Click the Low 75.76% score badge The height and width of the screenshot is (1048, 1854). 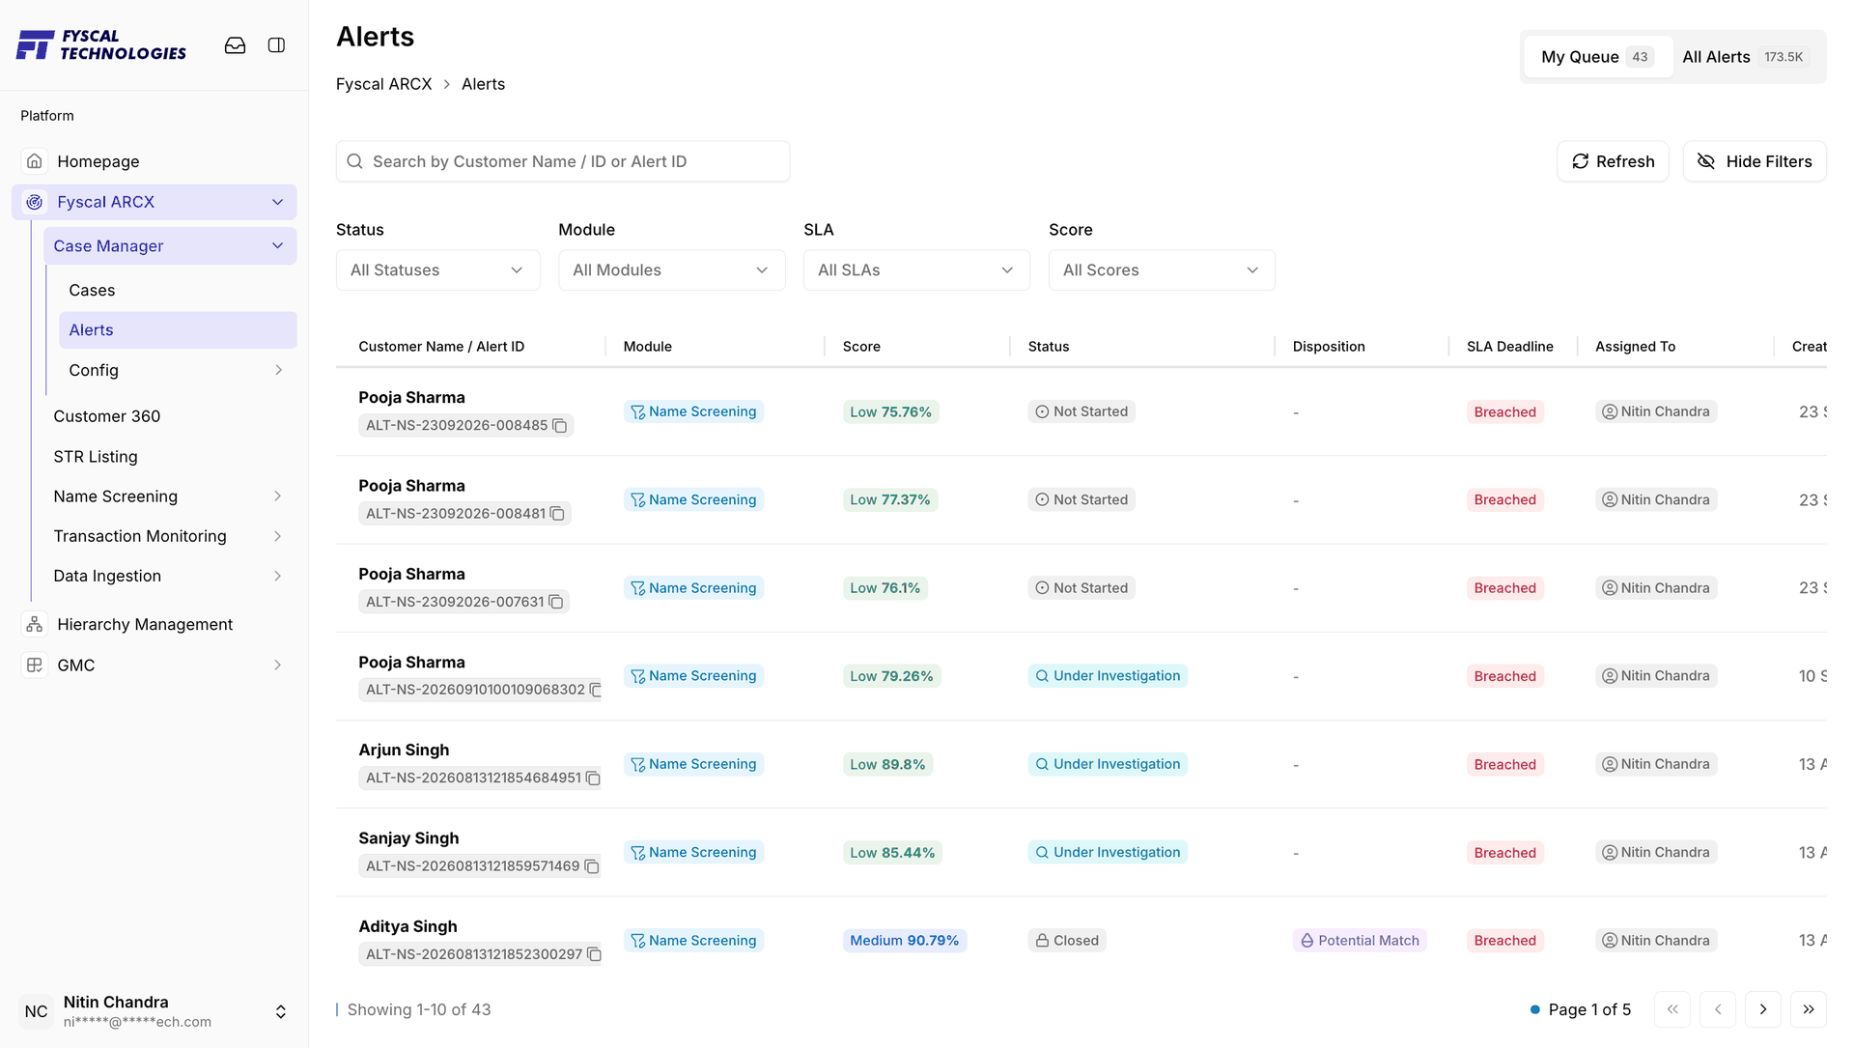point(890,412)
